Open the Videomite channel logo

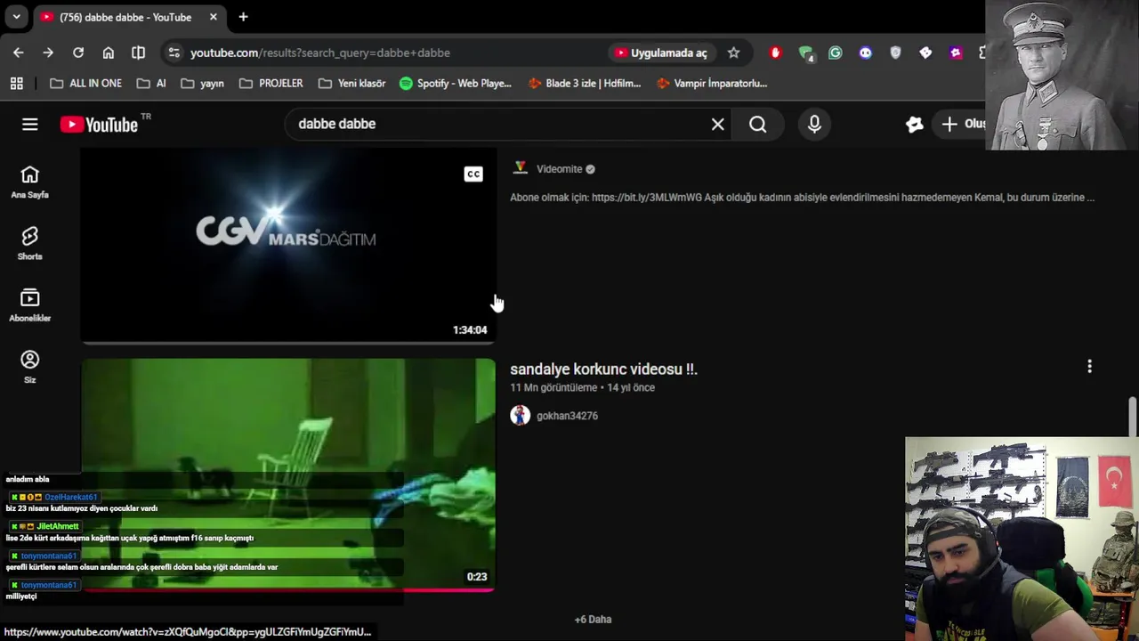[x=521, y=168]
